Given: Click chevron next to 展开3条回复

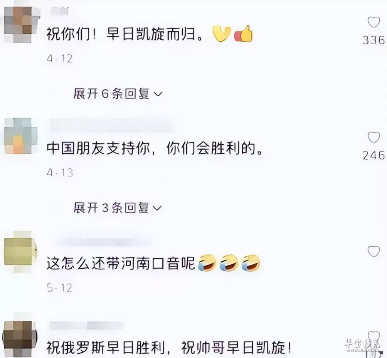Looking at the screenshot, I should [x=158, y=208].
